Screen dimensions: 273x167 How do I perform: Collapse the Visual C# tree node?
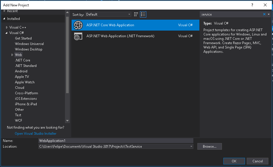7,33
